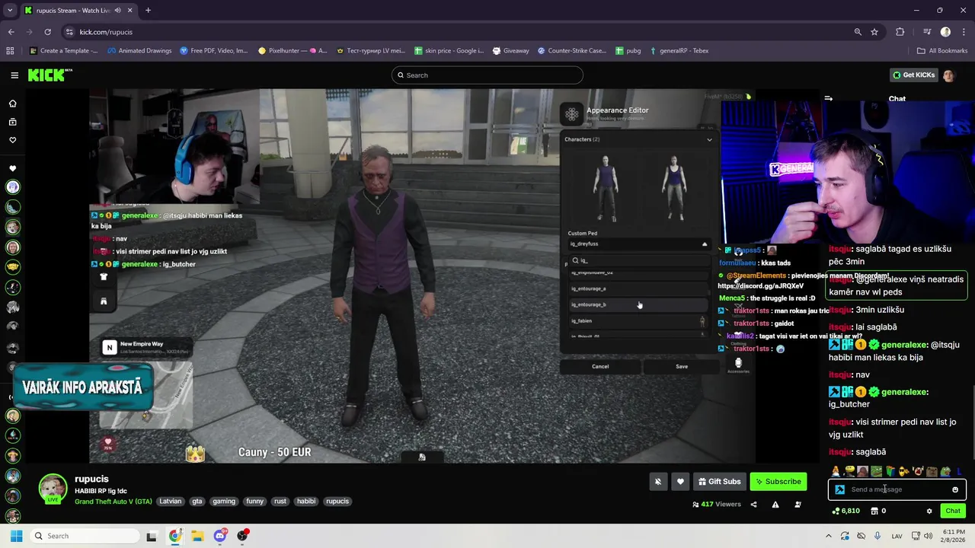
Task: Choose ig_entourage_a from ped list
Action: [x=638, y=288]
